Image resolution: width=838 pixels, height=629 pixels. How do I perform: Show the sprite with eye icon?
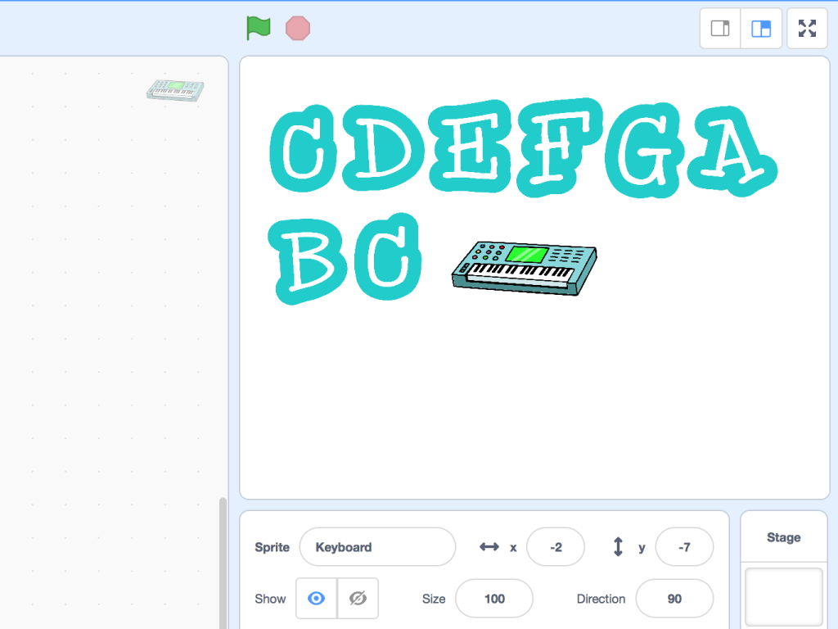coord(317,598)
